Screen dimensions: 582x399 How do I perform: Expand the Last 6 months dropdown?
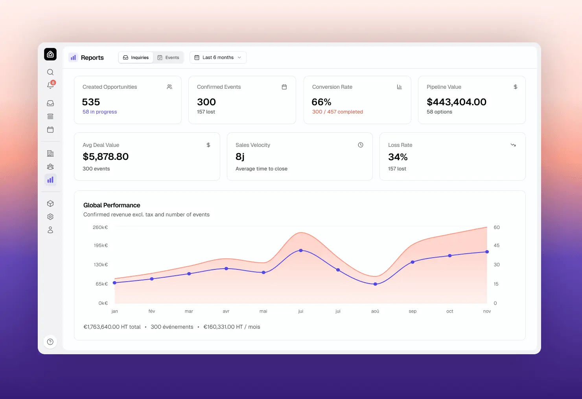pyautogui.click(x=218, y=57)
